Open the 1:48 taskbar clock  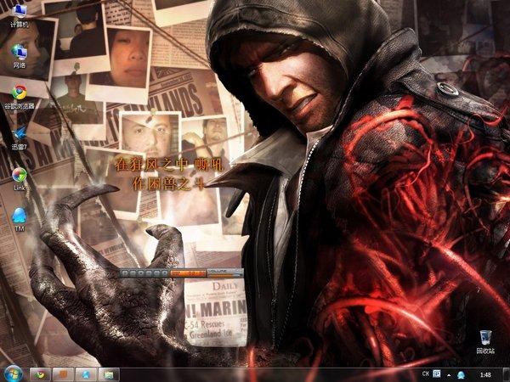coord(485,375)
